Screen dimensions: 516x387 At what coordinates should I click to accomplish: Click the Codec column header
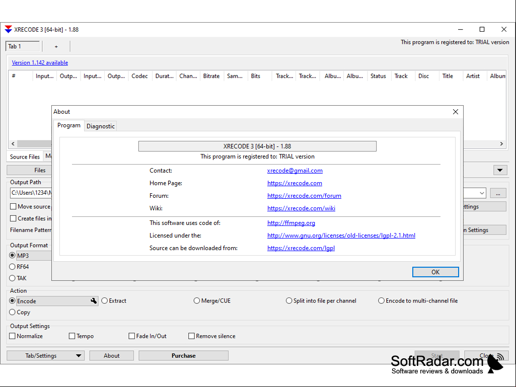140,76
